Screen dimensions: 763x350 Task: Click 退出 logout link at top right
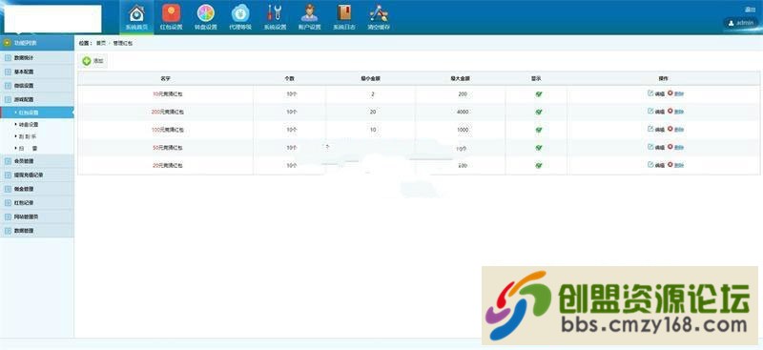point(750,10)
